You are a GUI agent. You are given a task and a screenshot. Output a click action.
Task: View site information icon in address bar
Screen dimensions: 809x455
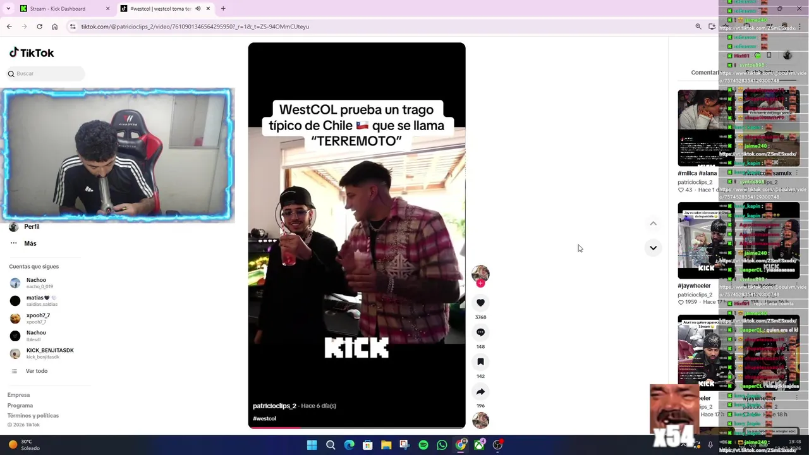click(73, 27)
